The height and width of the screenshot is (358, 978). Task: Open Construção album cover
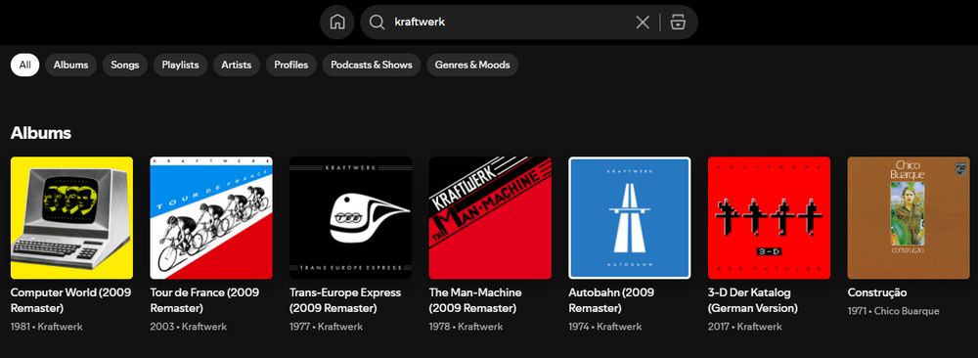[909, 218]
